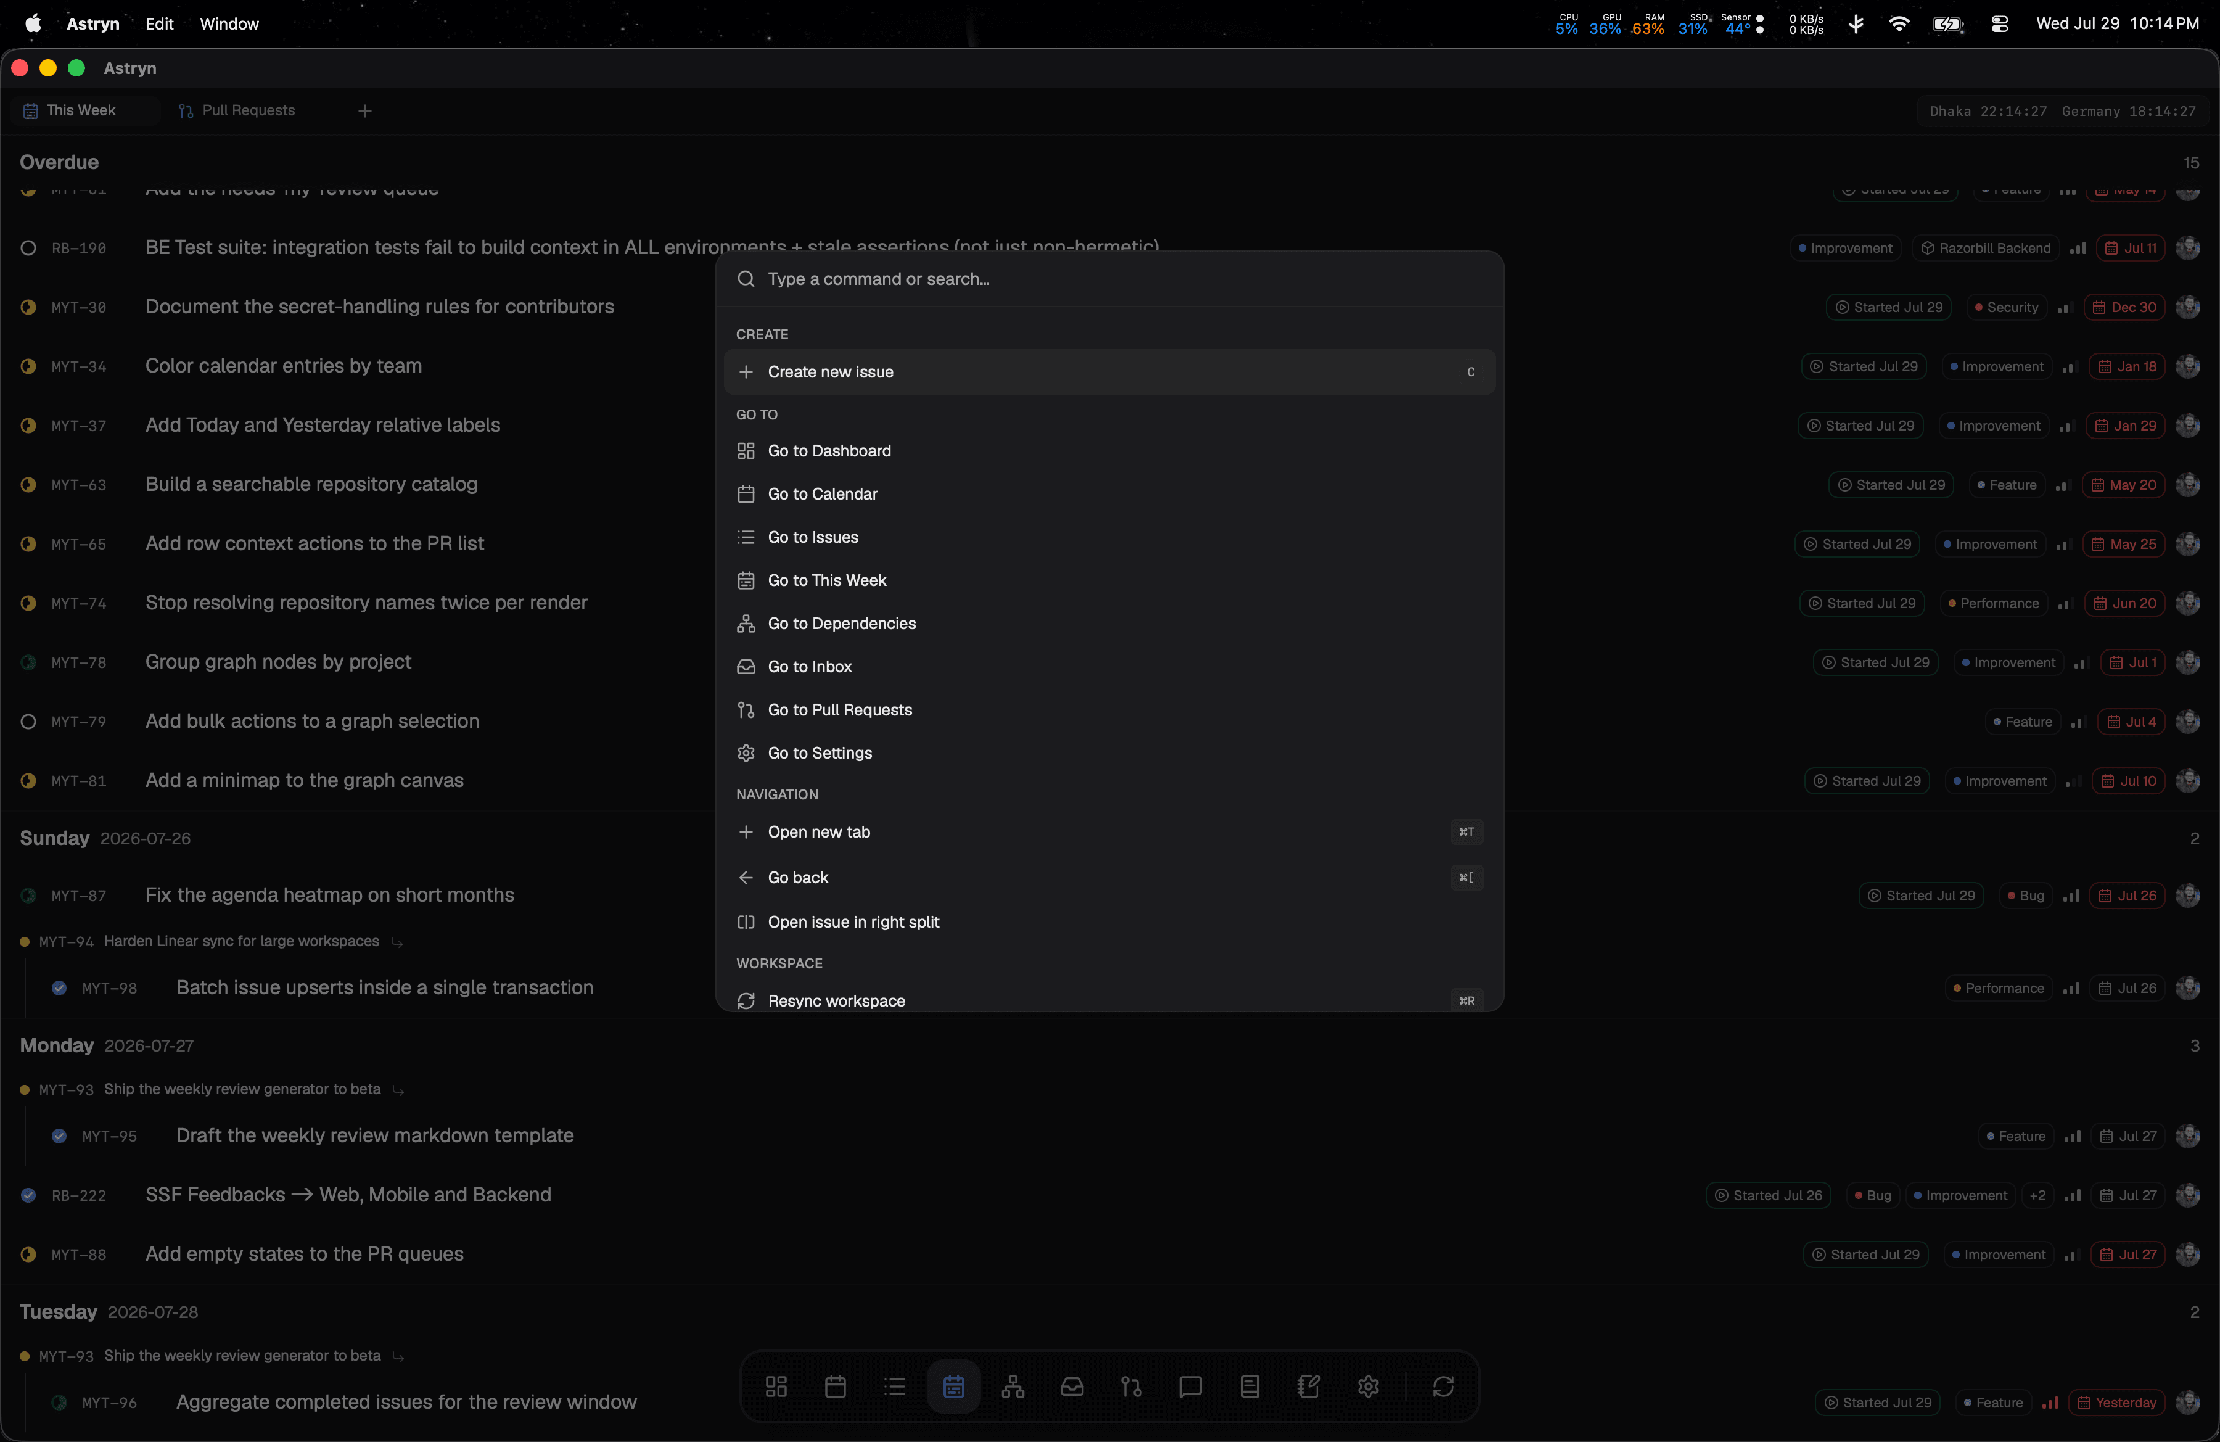Open the Yesterday due date chip on MYT-96
Screen dimensions: 2220x1442
point(2116,1403)
